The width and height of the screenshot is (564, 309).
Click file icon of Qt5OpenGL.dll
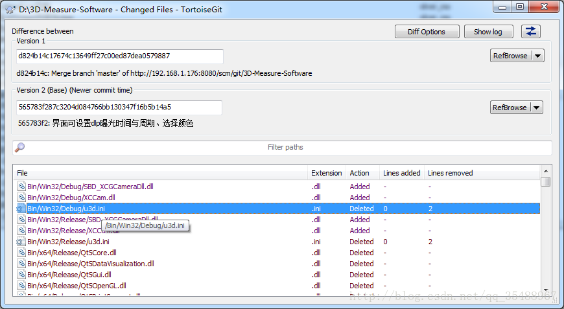21,286
